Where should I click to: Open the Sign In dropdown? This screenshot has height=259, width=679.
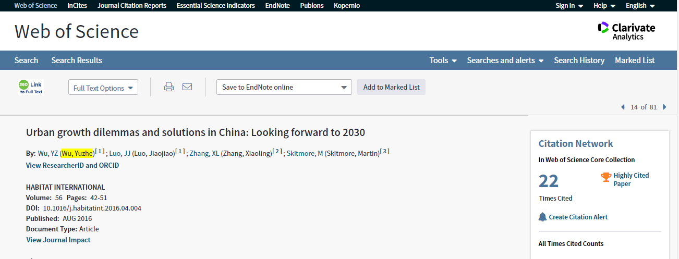tap(569, 6)
